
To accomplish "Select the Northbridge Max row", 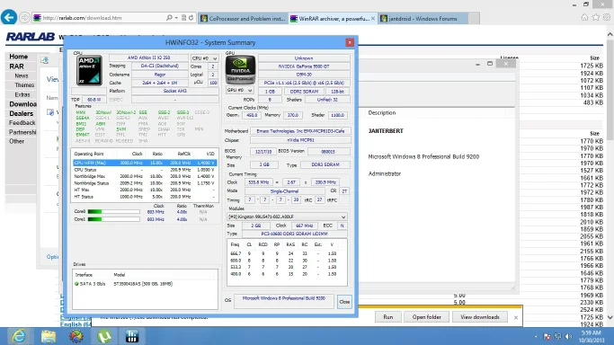I will (145, 176).
